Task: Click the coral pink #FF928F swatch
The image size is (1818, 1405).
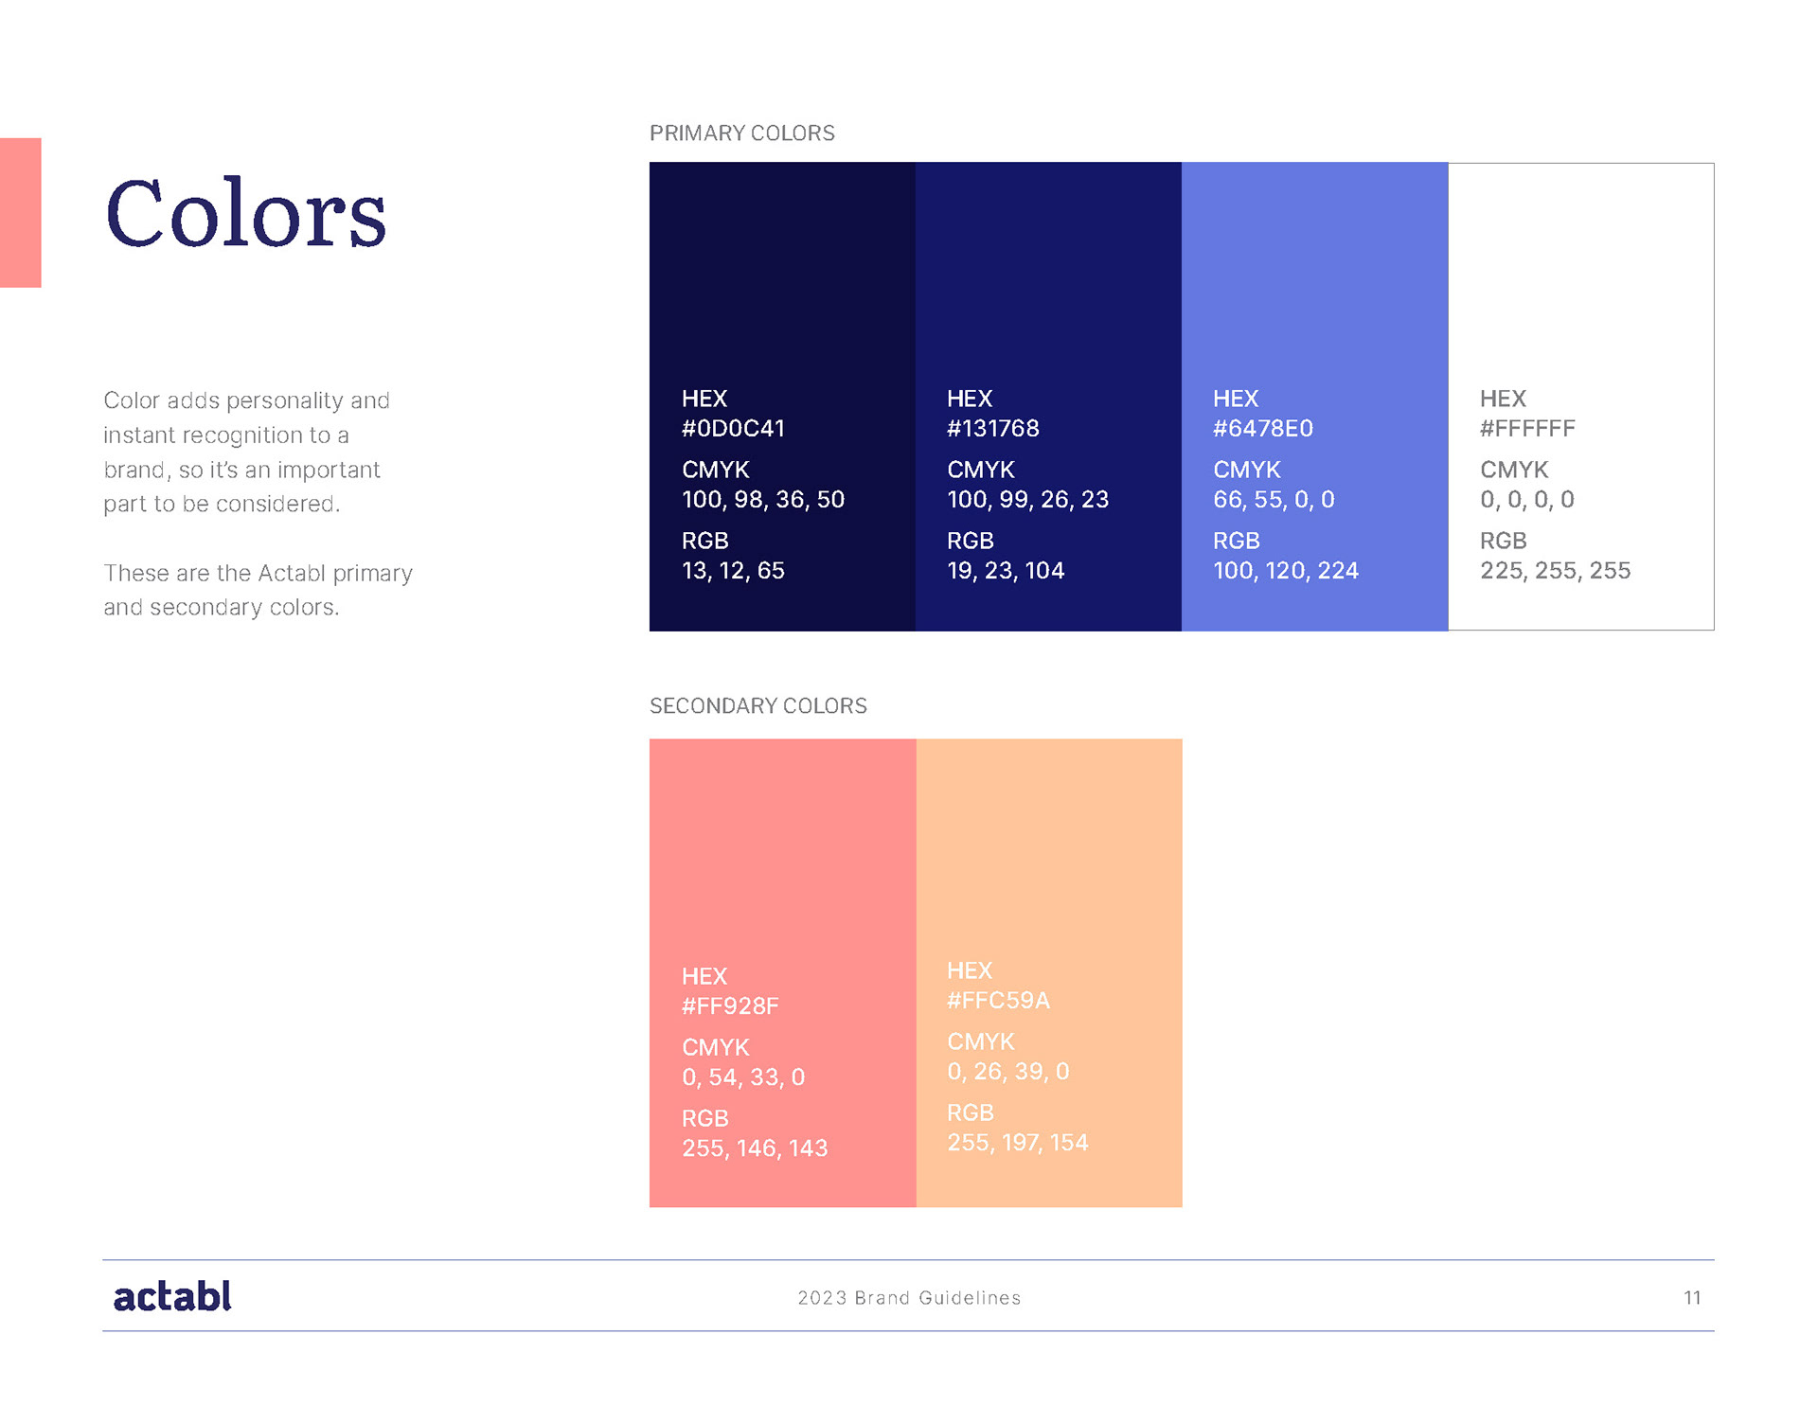Action: 782,852
